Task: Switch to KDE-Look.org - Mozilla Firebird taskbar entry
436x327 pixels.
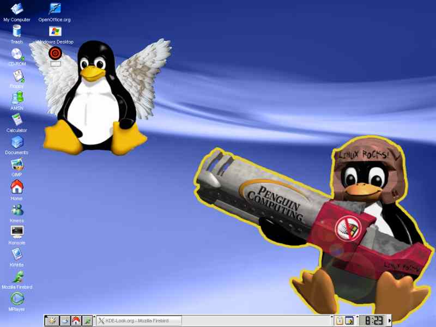Action: [x=139, y=320]
